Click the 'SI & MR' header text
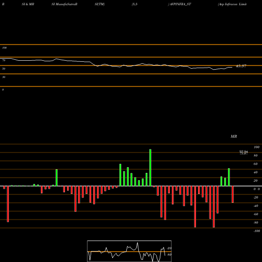 [x=28, y=4]
